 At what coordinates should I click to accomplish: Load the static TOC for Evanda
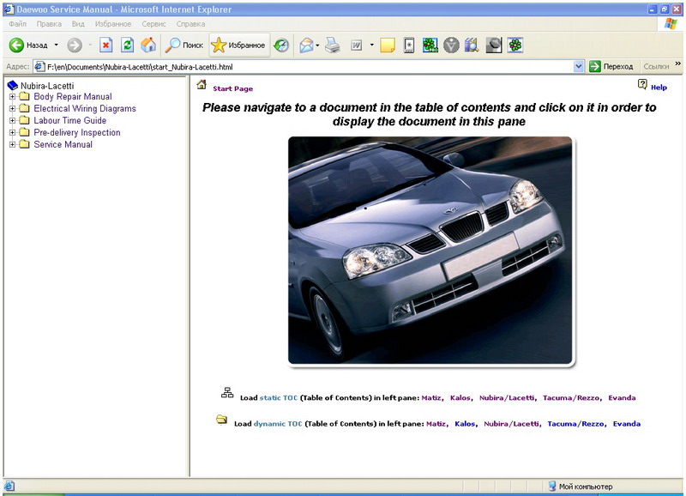click(623, 397)
